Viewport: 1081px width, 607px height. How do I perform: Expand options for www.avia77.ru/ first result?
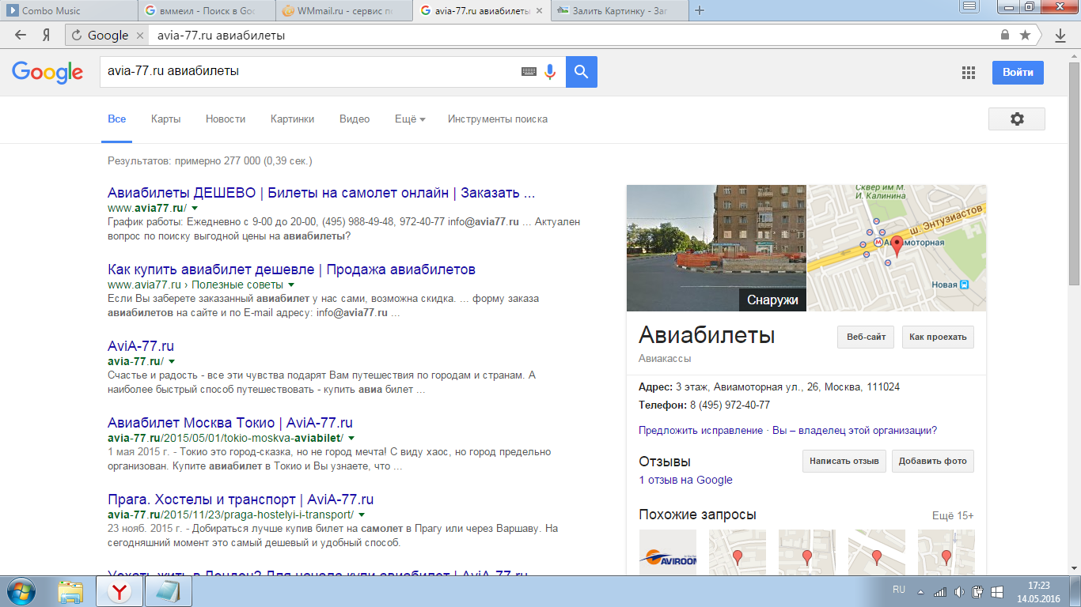click(195, 208)
